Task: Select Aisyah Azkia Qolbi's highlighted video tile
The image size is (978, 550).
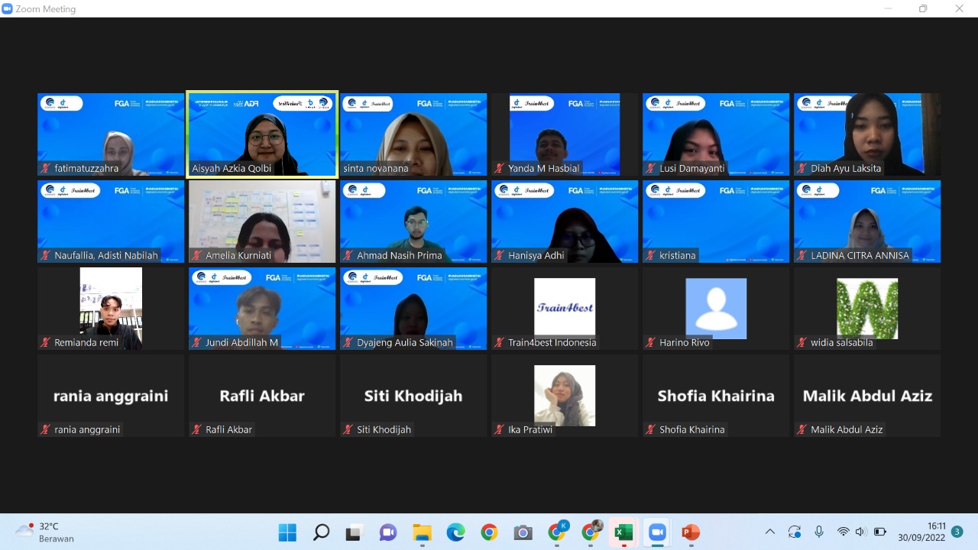Action: tap(262, 134)
